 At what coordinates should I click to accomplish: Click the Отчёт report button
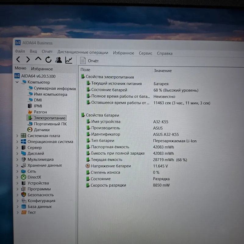coord(89,60)
